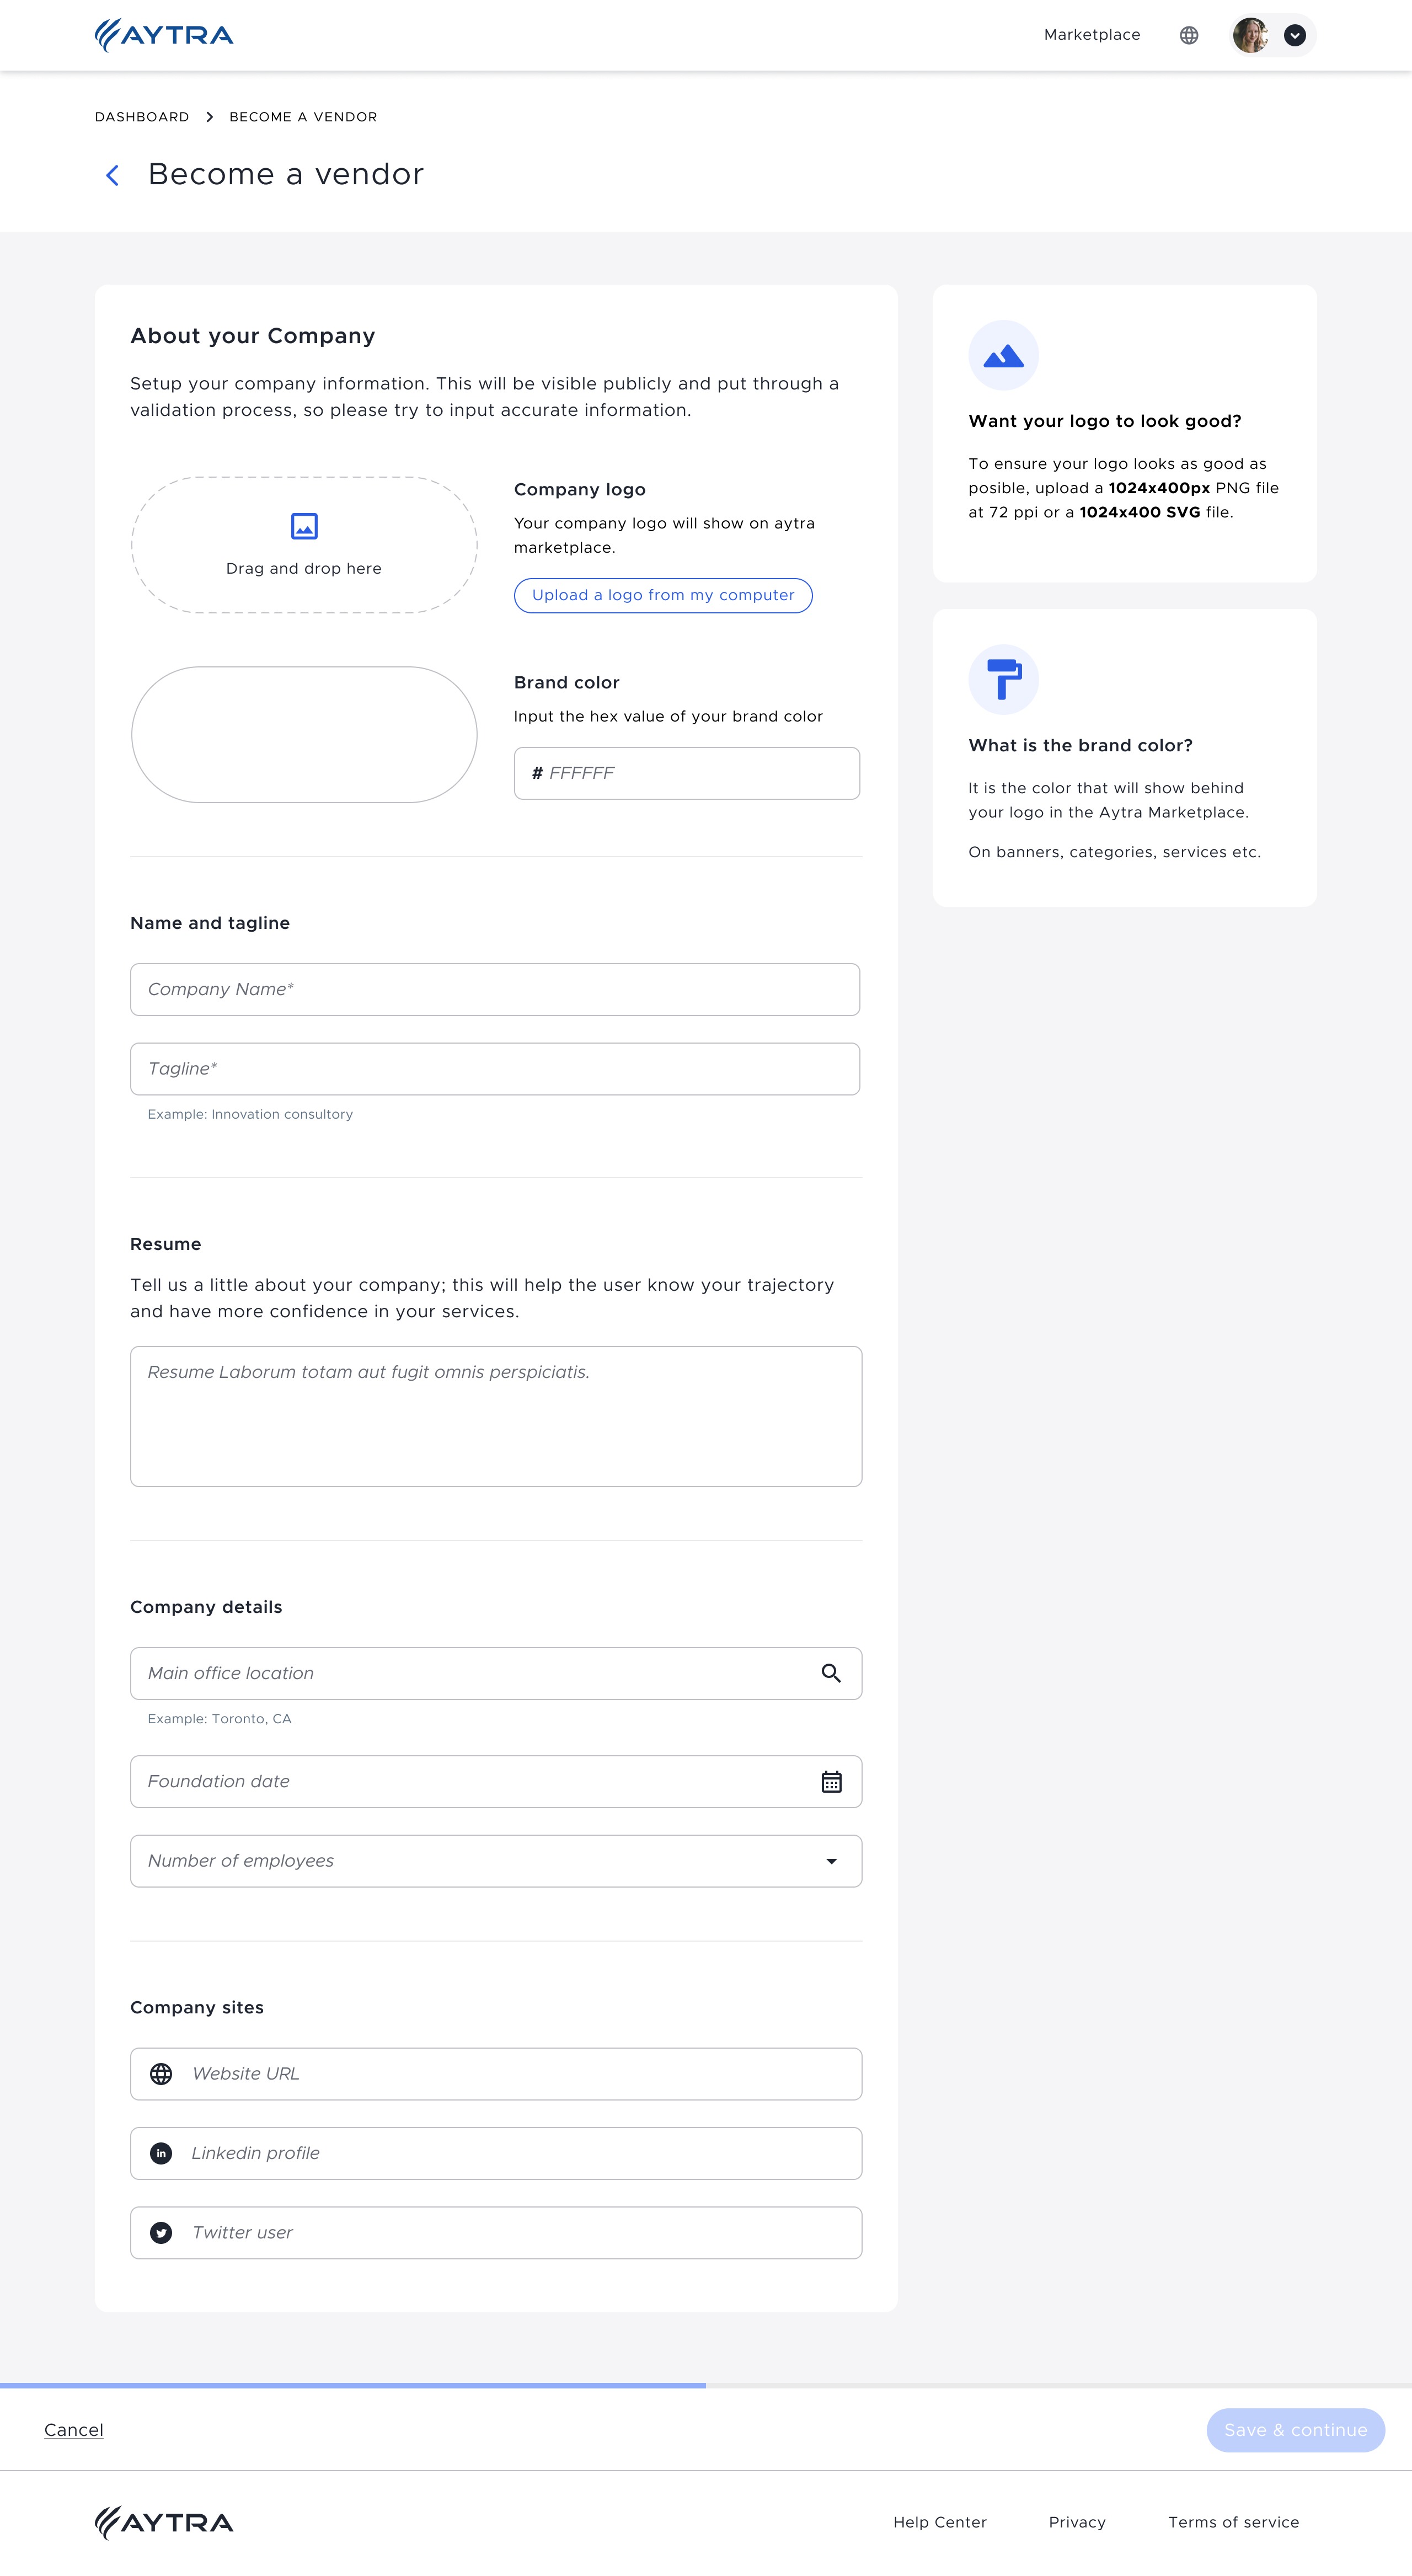This screenshot has height=2576, width=1412.
Task: Click the Save & continue button
Action: point(1295,2430)
